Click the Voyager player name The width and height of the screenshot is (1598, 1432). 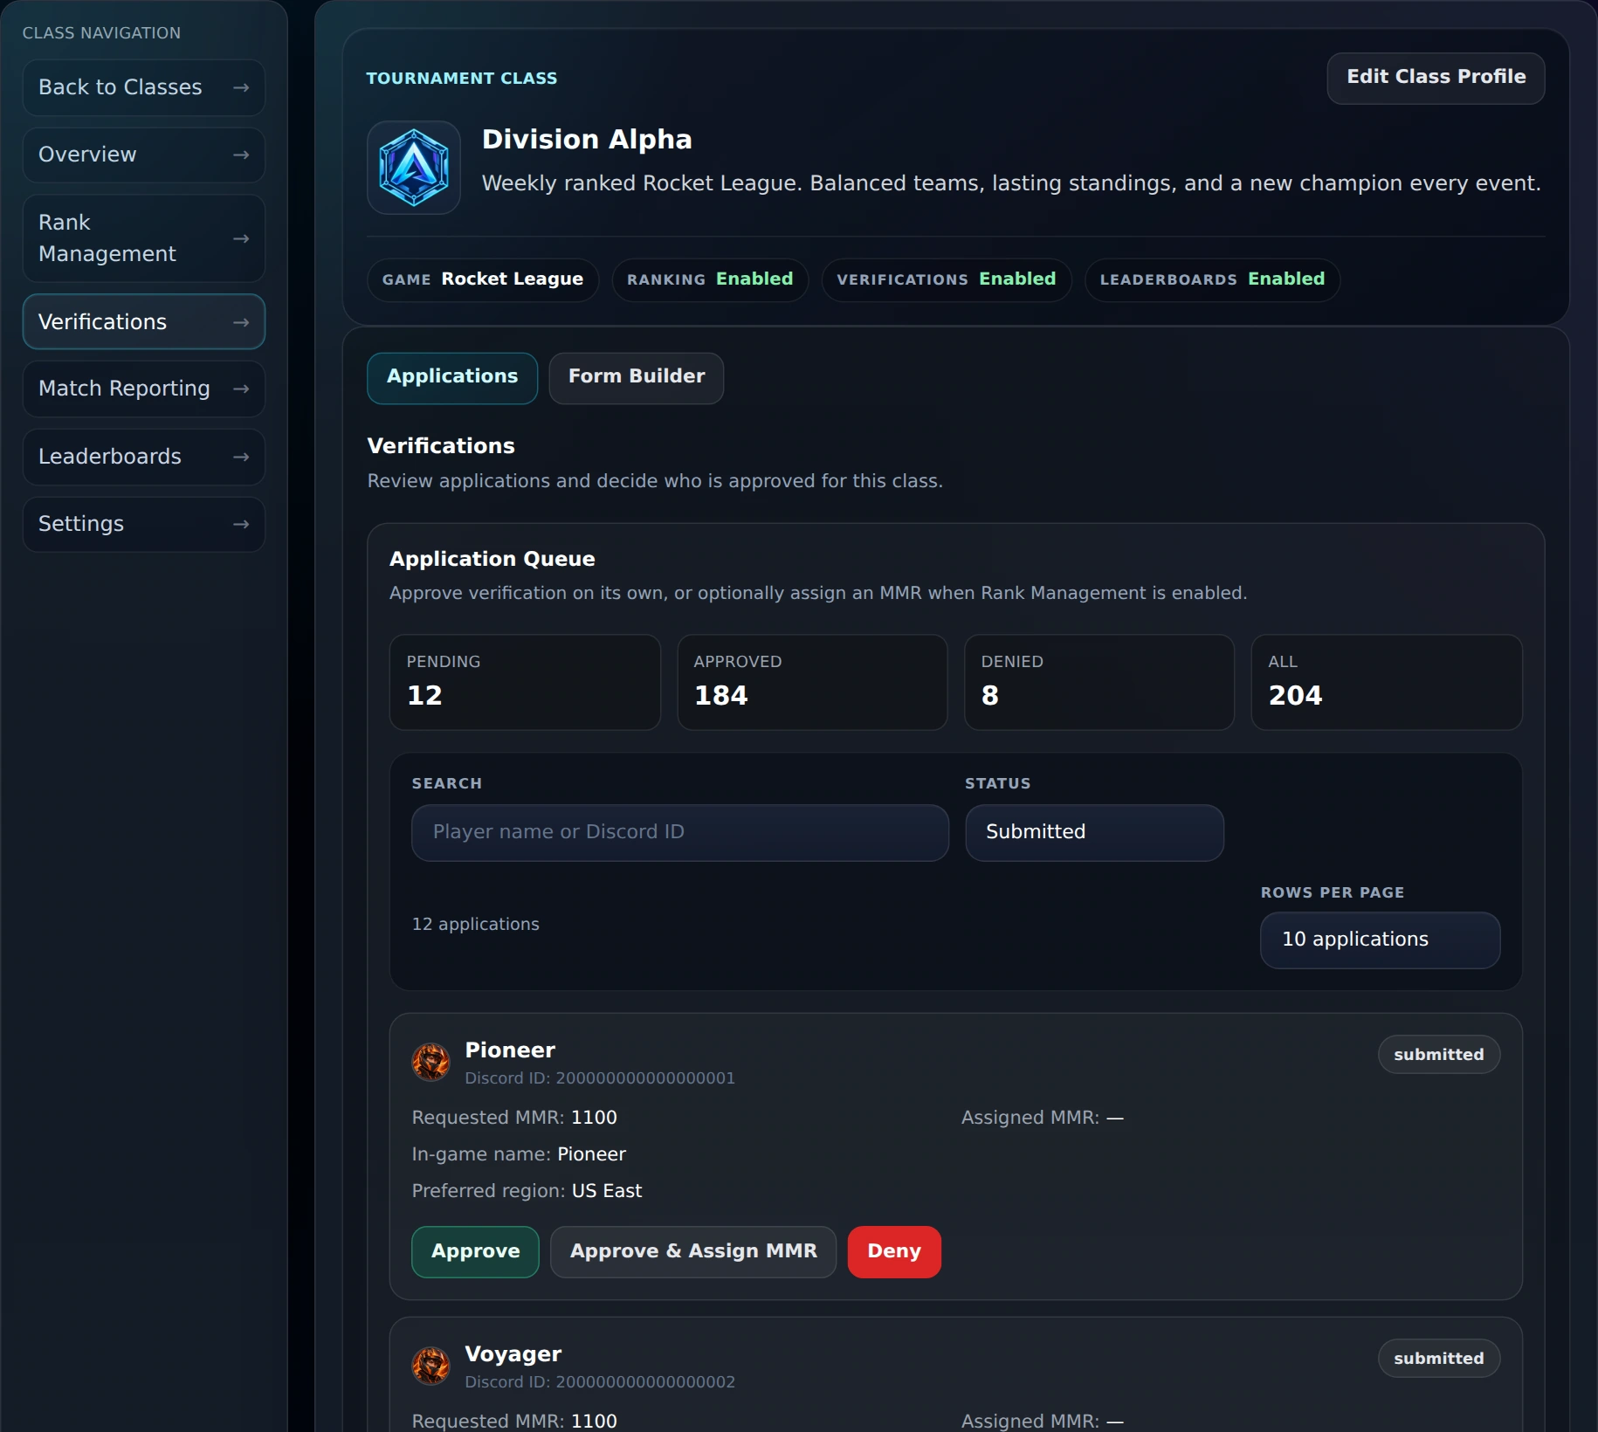click(x=513, y=1354)
